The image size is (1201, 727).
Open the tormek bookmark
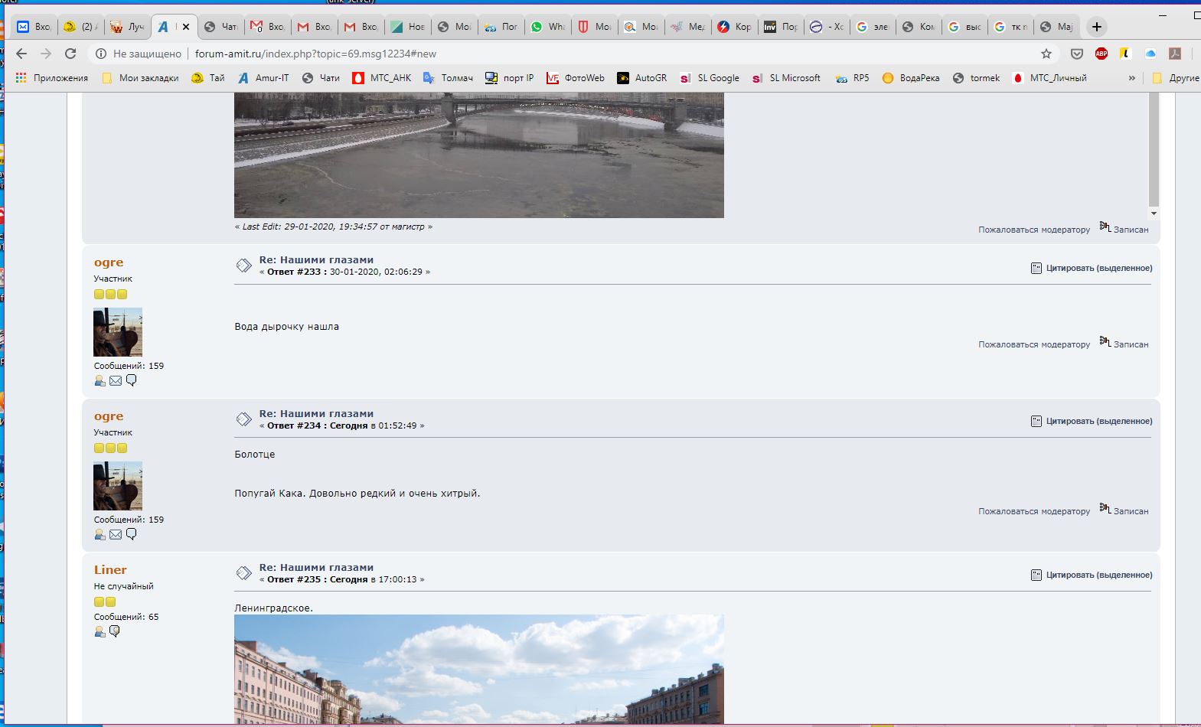pyautogui.click(x=977, y=78)
